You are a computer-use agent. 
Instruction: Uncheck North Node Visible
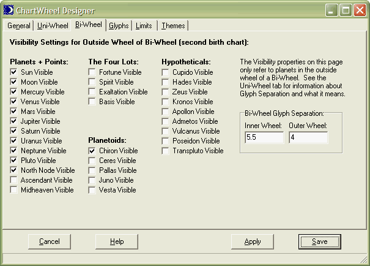coord(13,170)
